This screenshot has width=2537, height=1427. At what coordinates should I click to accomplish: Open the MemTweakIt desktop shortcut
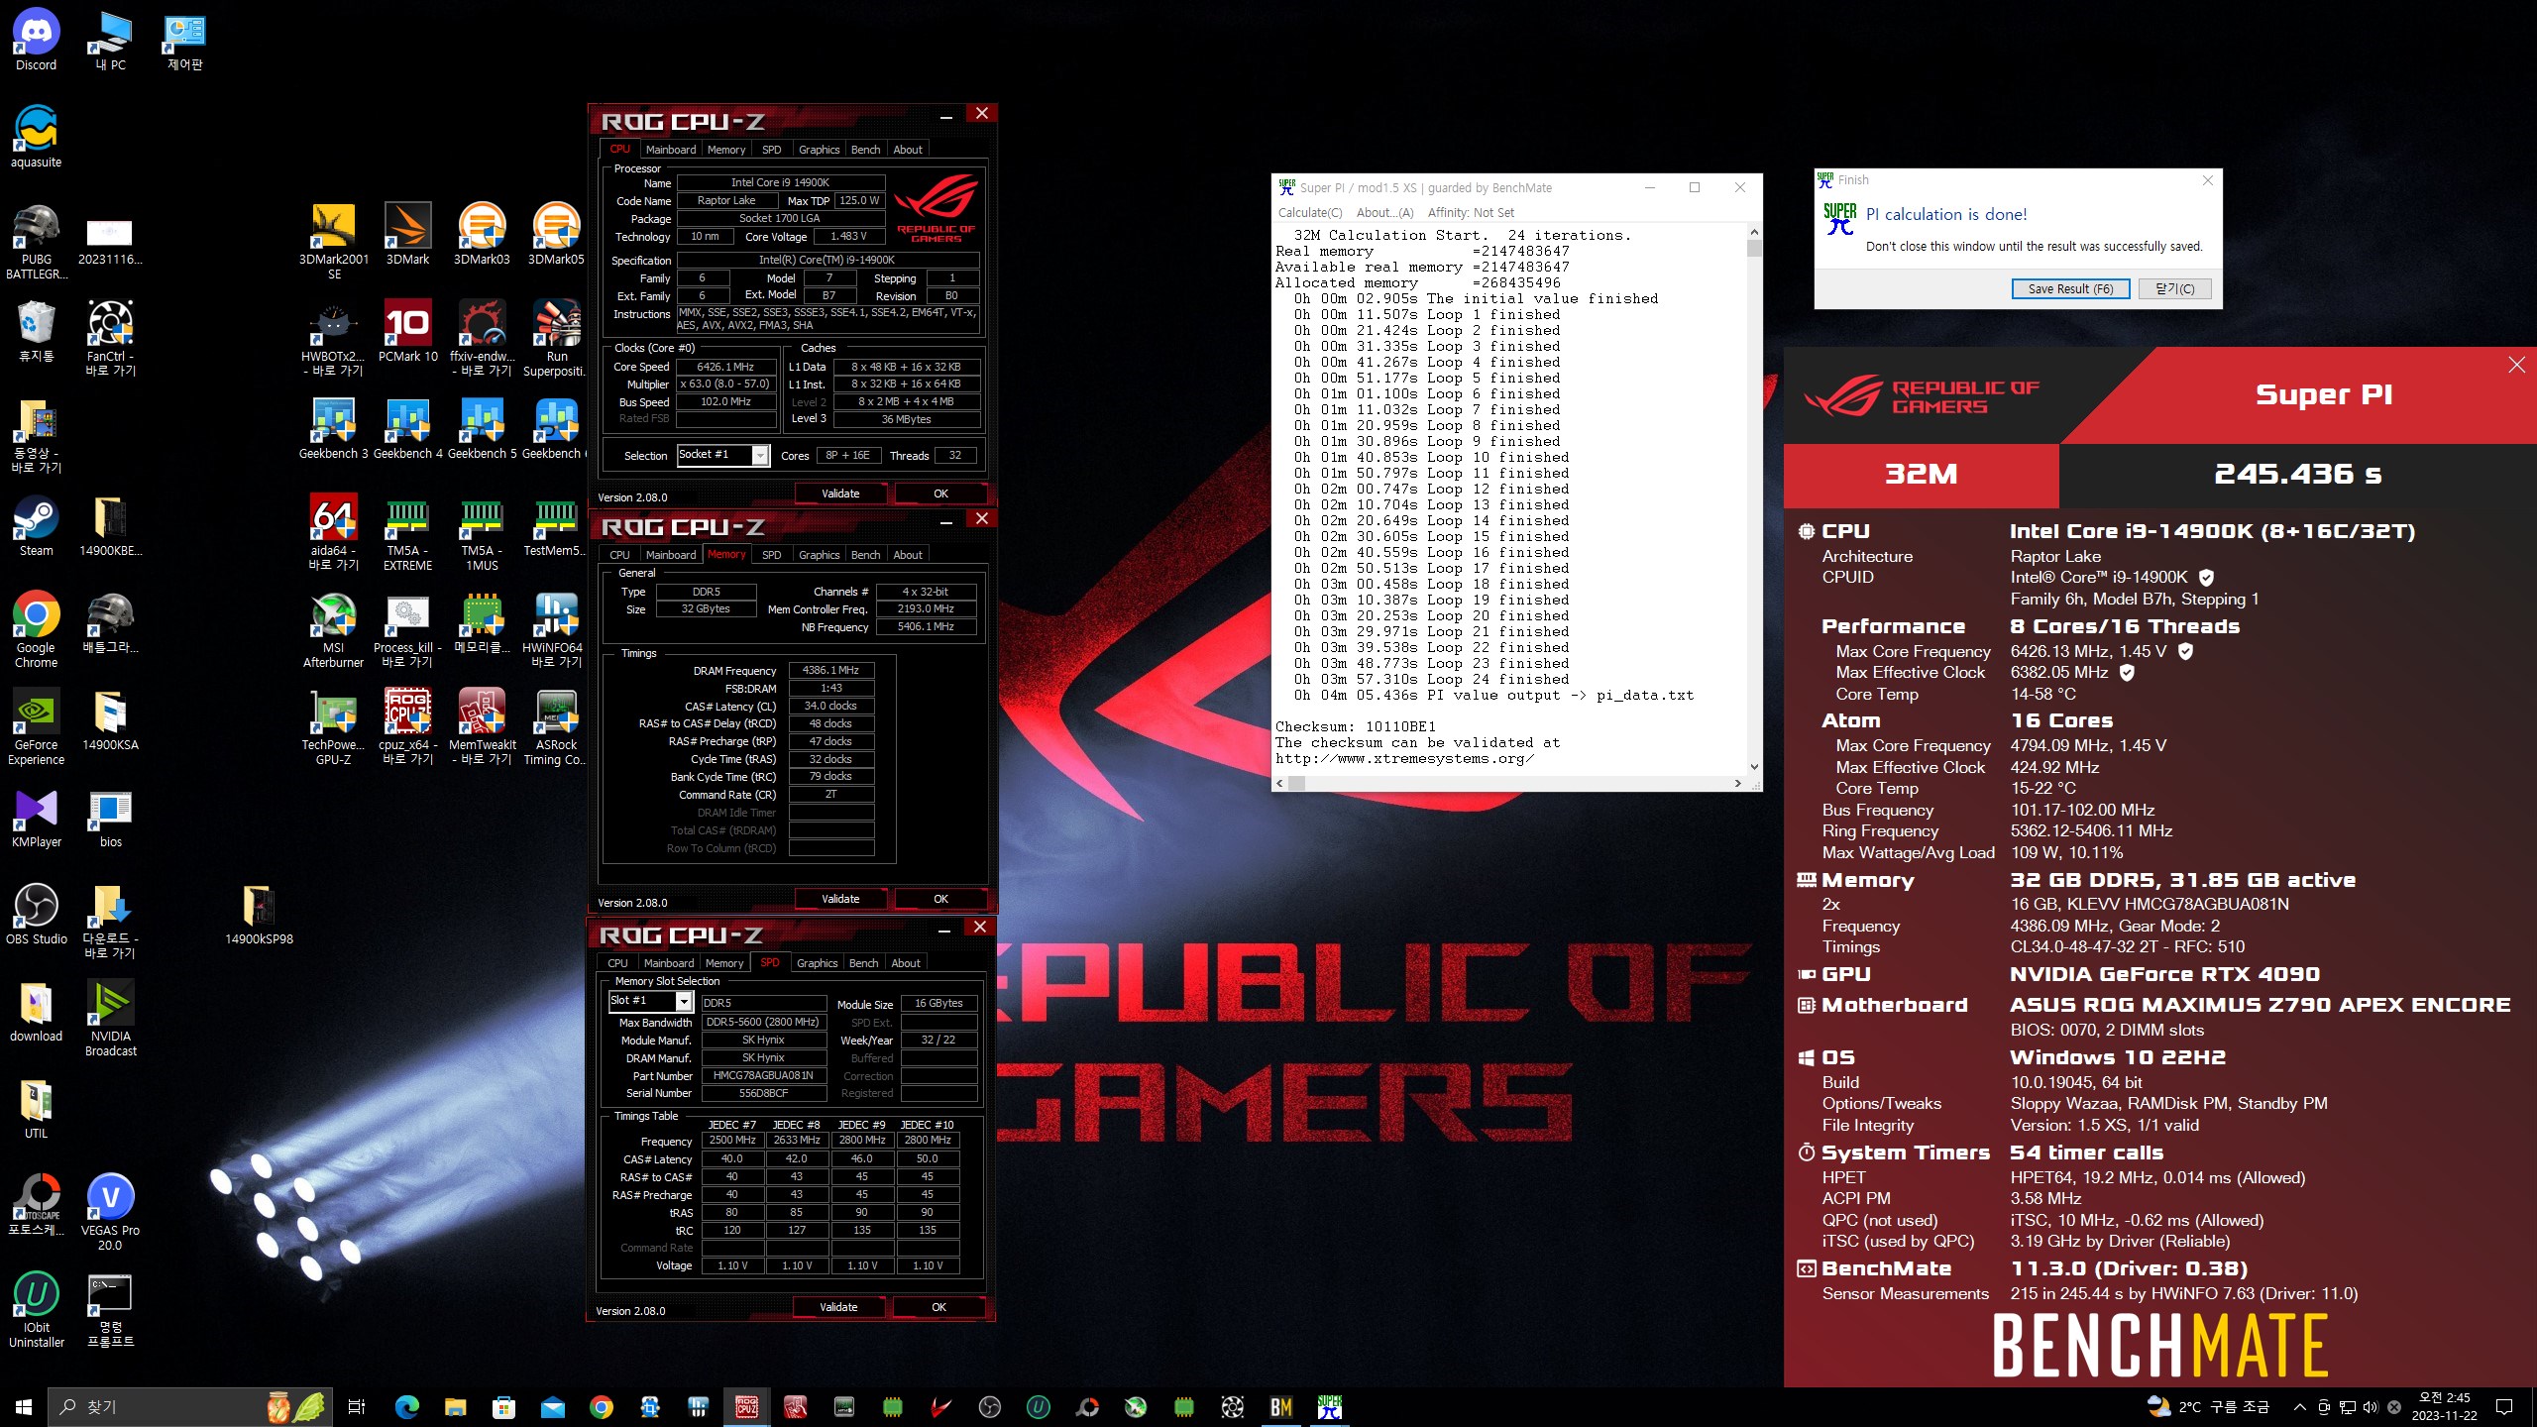coord(482,725)
